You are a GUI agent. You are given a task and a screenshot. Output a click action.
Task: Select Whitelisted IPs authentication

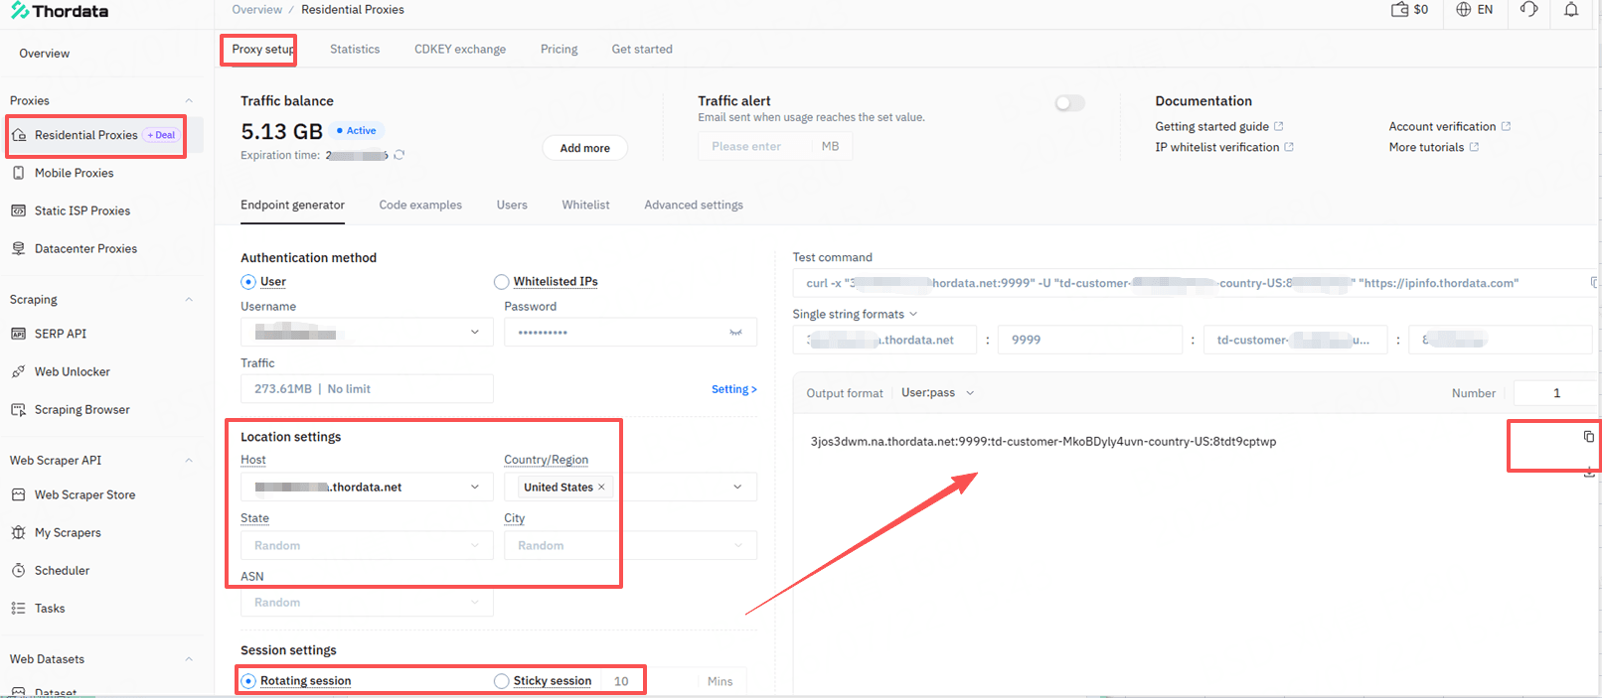pyautogui.click(x=502, y=282)
